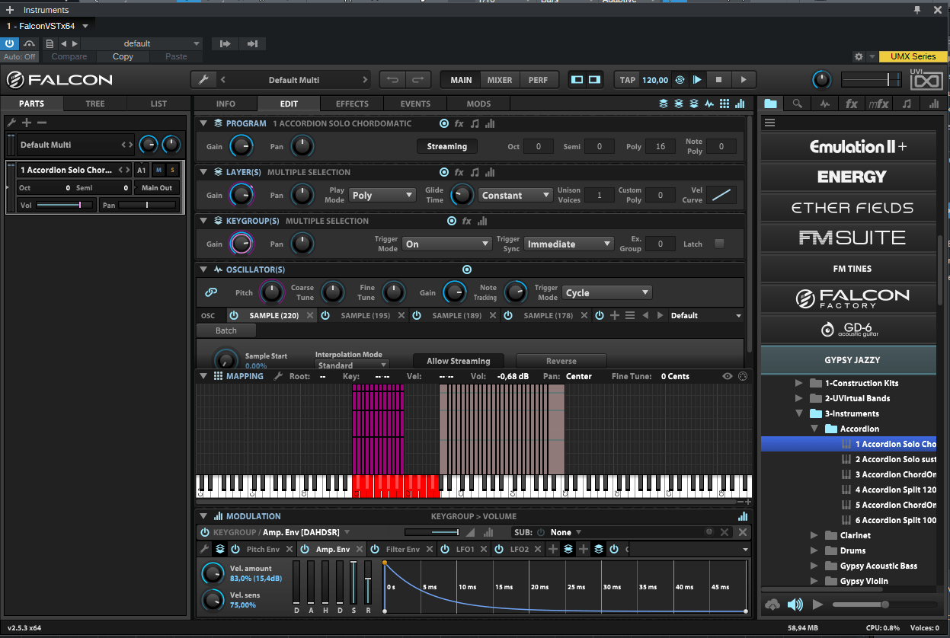Toggle power on SAMPLE (220) oscillator
This screenshot has width=950, height=638.
pos(234,315)
